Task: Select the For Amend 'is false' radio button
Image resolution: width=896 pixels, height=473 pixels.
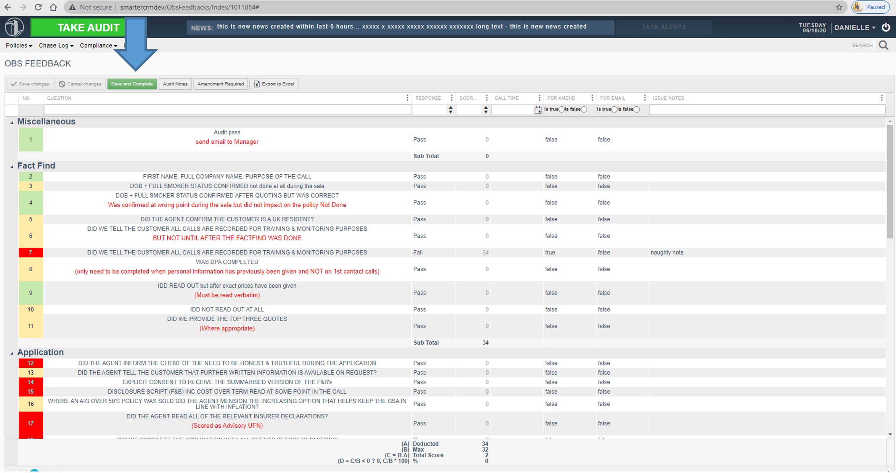Action: [x=584, y=109]
